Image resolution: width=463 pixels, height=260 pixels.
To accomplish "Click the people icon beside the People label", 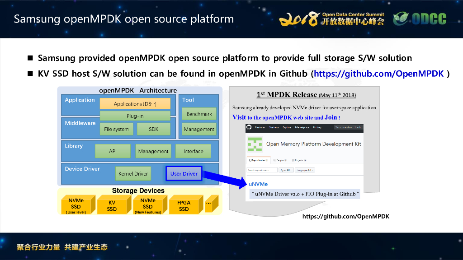I will point(275,160).
